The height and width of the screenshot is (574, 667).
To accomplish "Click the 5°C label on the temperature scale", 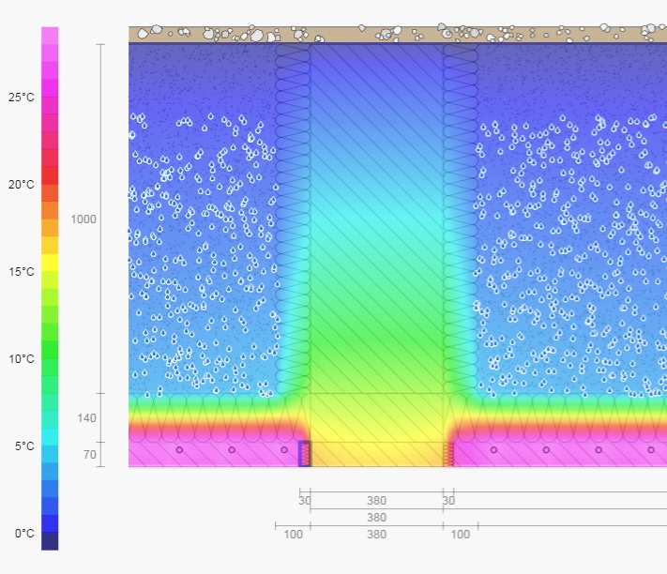I will (x=24, y=446).
